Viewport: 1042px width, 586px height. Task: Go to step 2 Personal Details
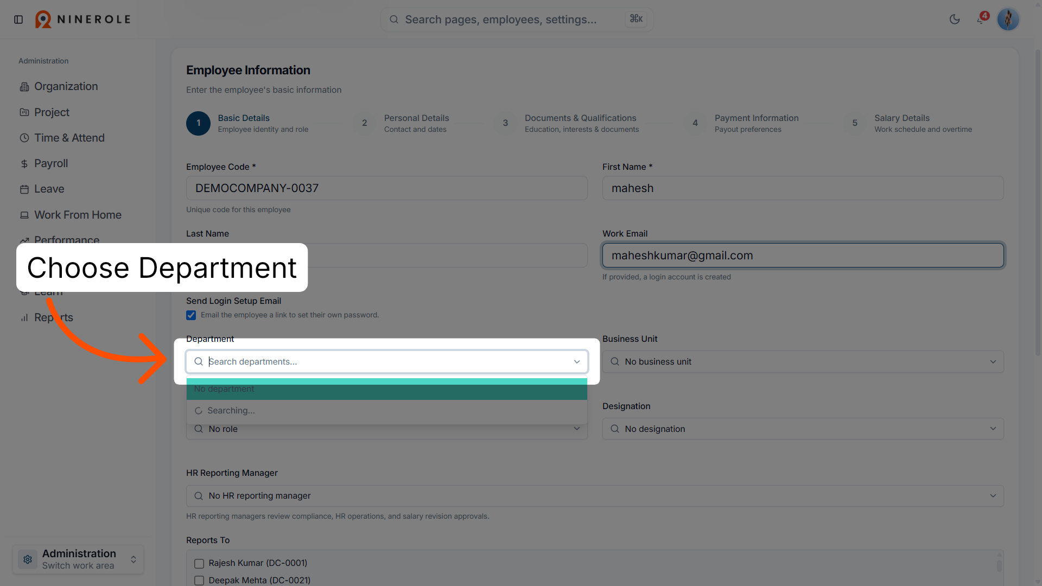pyautogui.click(x=402, y=123)
